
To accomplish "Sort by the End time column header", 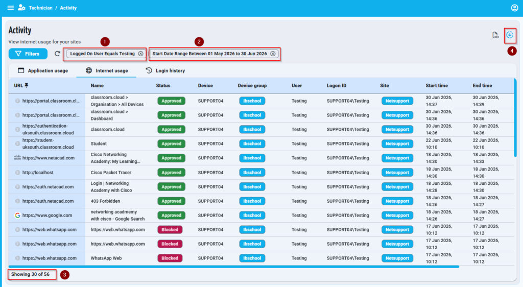I will click(482, 86).
